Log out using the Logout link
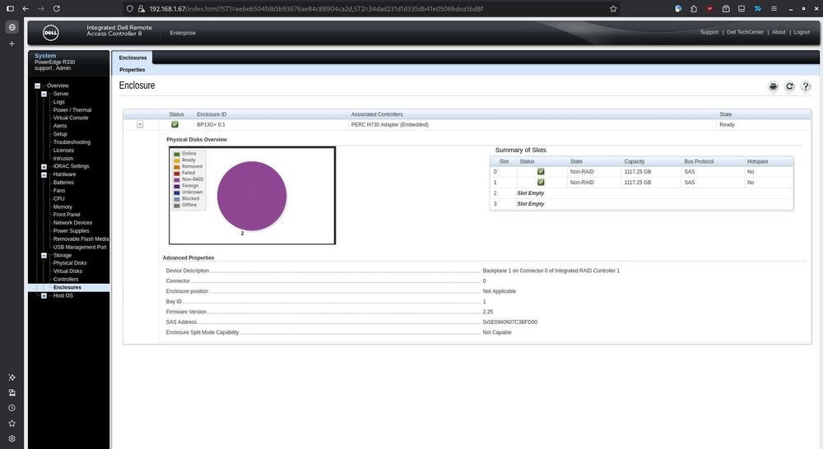 point(802,32)
